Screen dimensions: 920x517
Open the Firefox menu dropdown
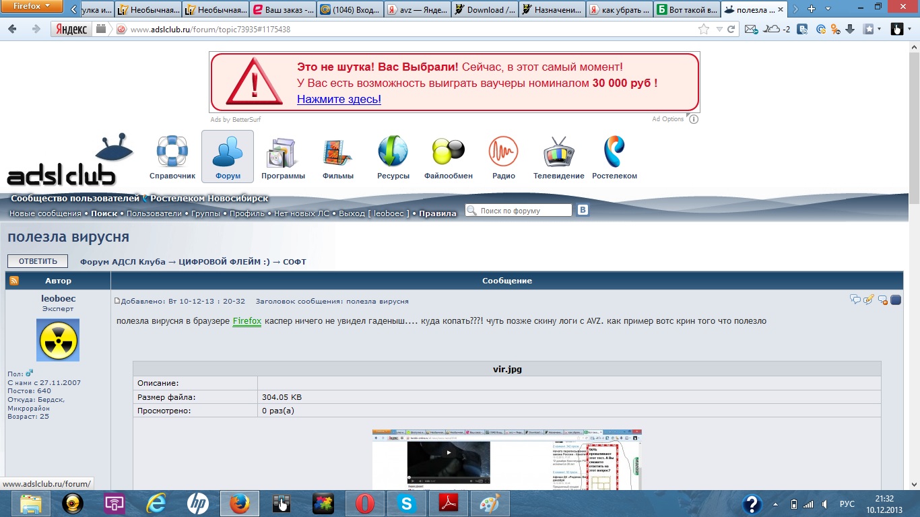click(32, 7)
